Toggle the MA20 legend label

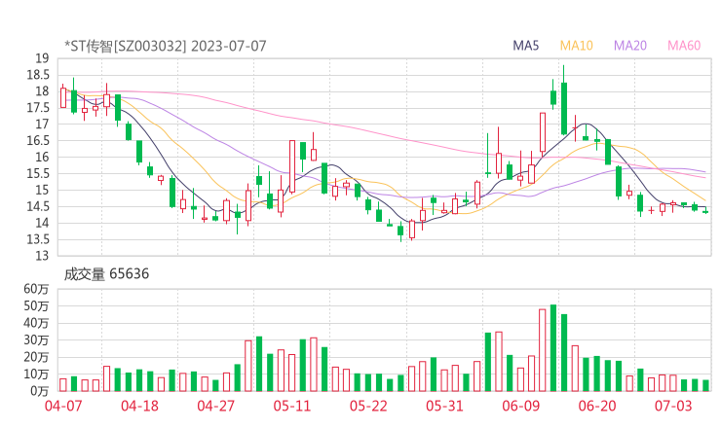click(630, 46)
